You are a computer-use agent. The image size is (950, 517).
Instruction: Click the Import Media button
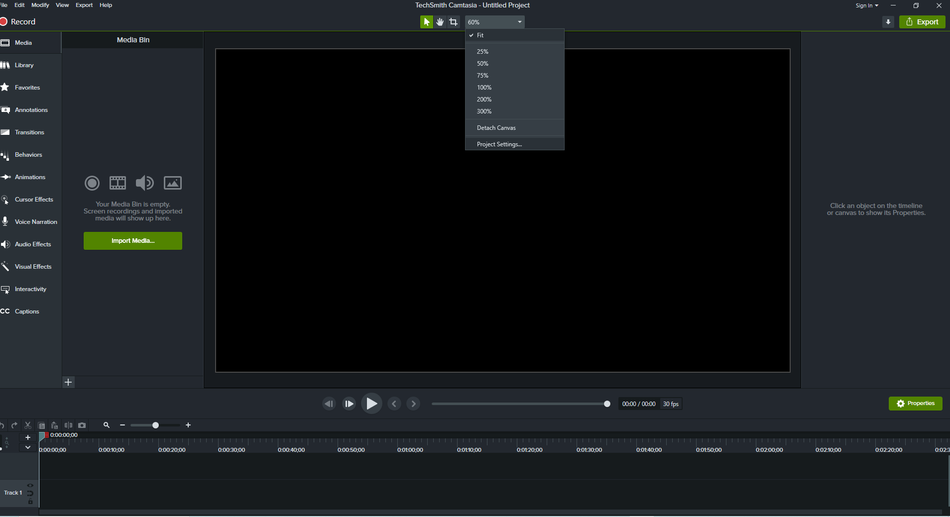(x=133, y=241)
